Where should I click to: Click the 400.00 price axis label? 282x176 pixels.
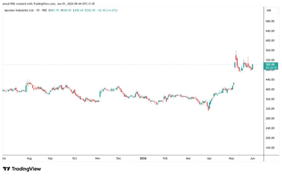point(270,89)
